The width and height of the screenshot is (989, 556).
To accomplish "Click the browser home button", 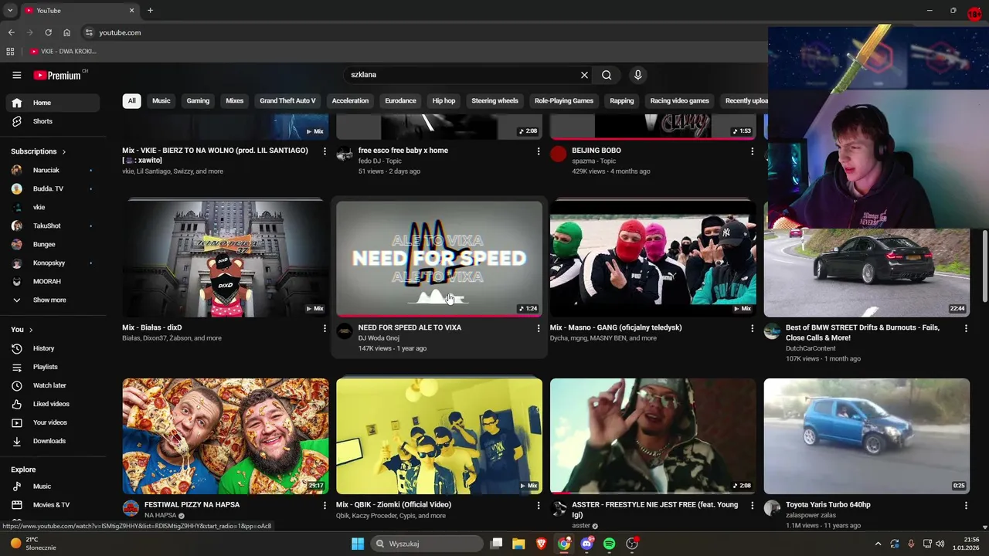I will (x=66, y=32).
